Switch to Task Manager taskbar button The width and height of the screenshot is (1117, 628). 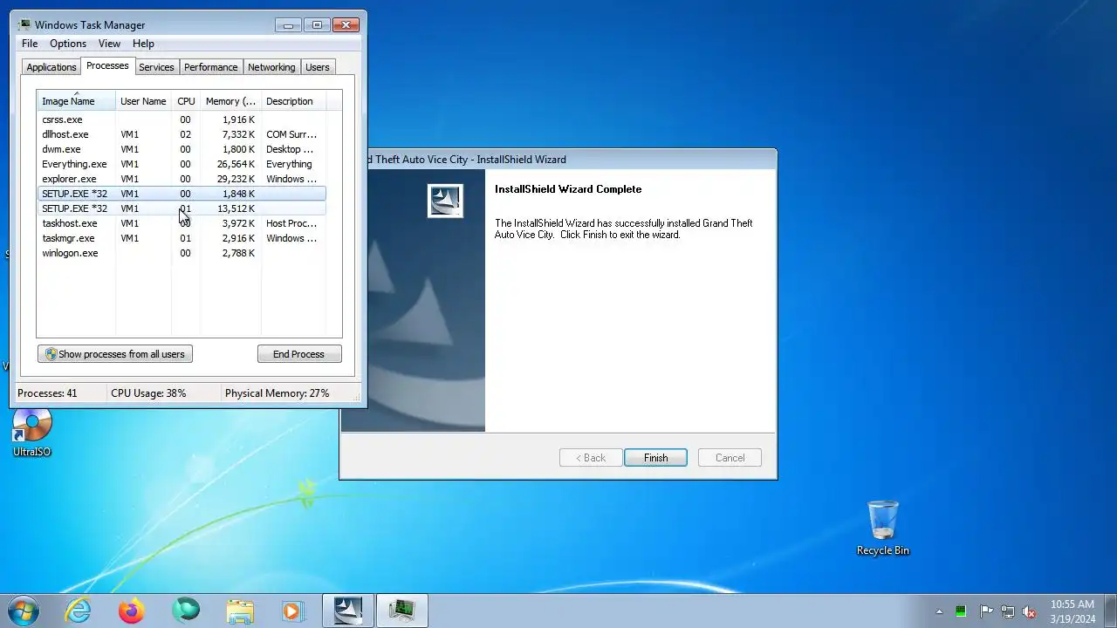402,611
